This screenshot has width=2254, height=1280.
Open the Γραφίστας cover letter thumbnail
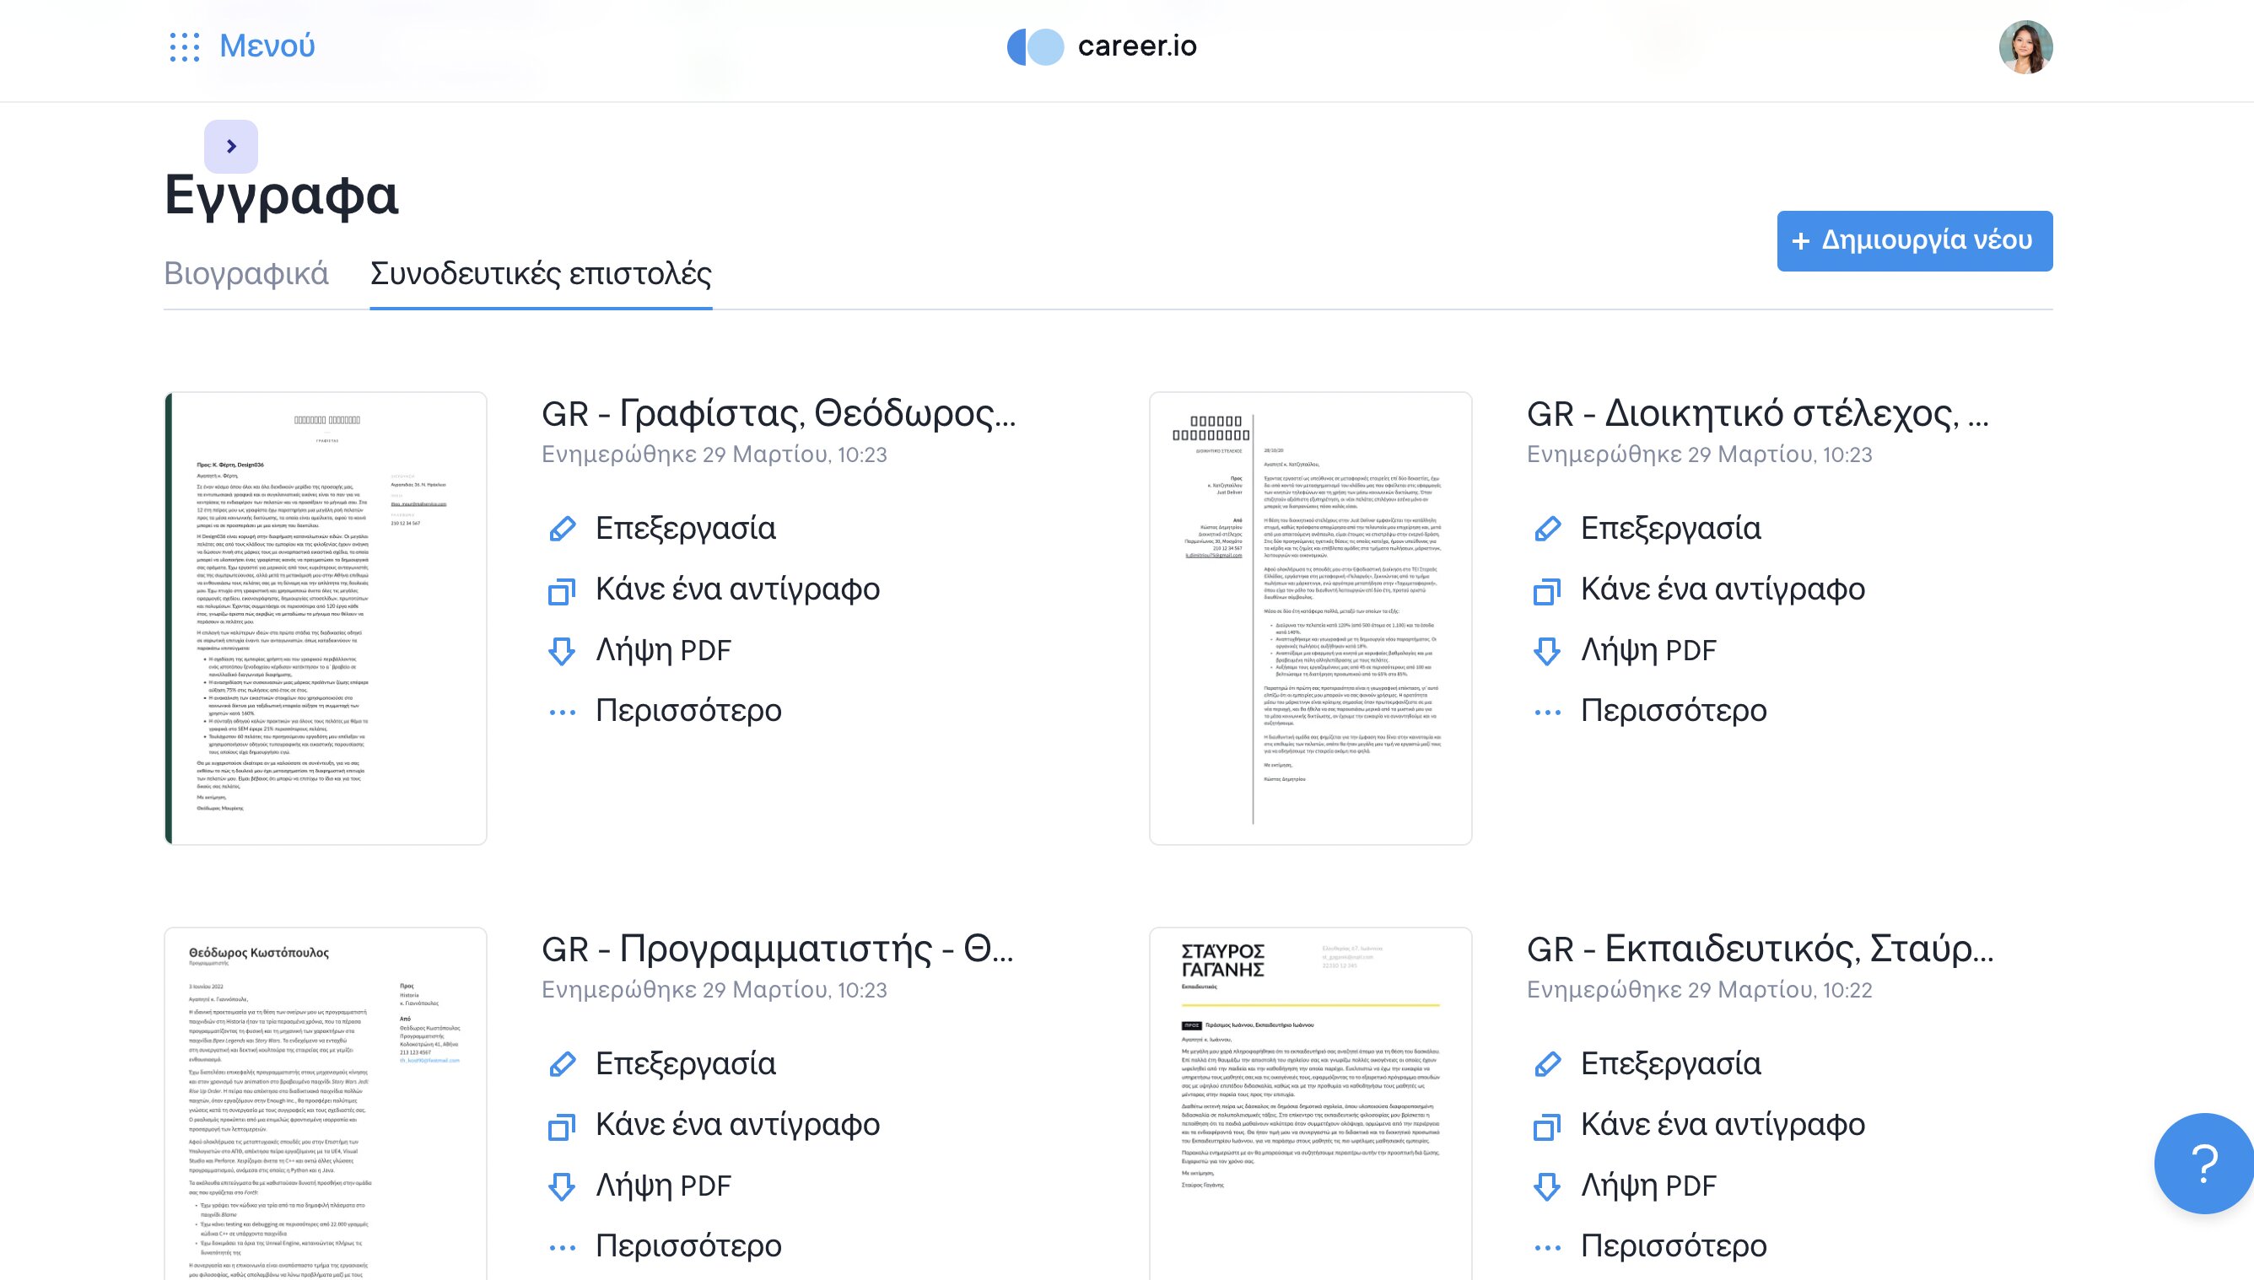[x=326, y=618]
